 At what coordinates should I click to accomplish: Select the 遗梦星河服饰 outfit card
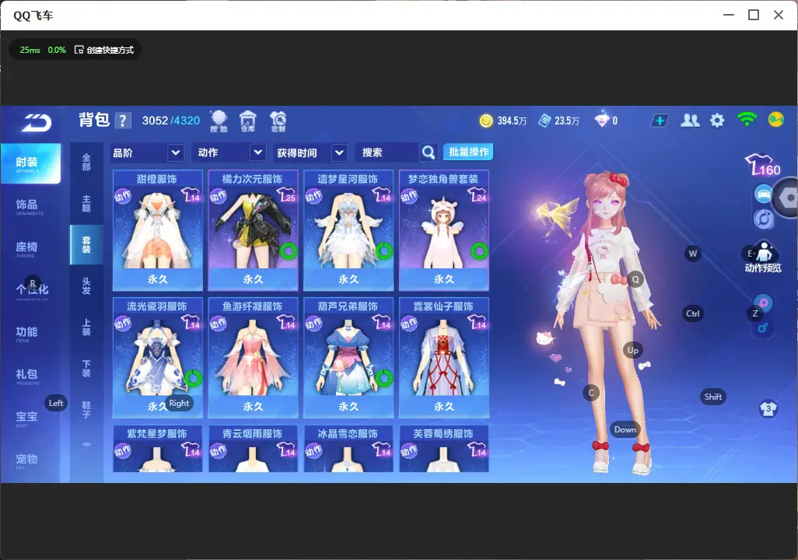[348, 230]
